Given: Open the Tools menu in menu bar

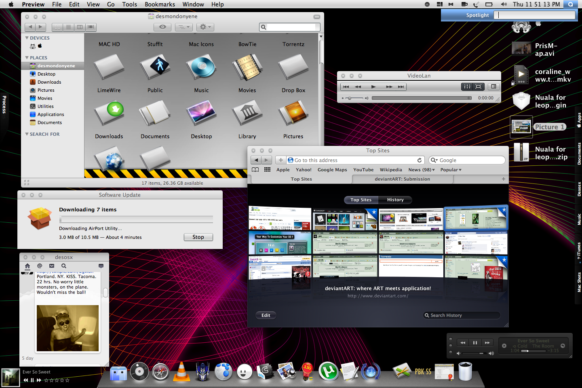Looking at the screenshot, I should point(129,4).
